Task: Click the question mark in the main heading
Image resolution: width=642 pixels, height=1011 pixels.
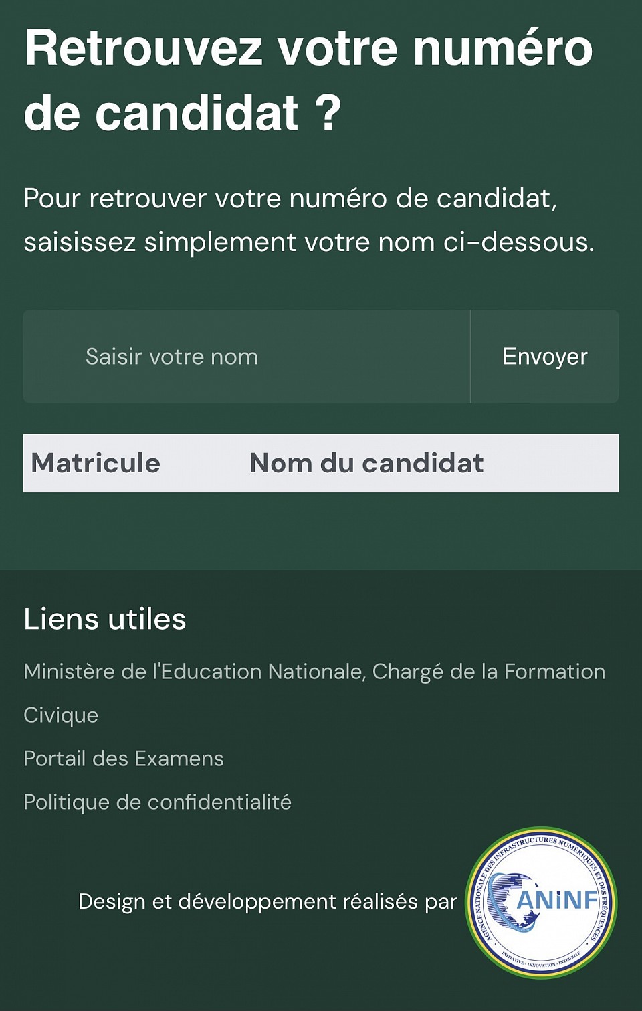Action: pyautogui.click(x=328, y=111)
